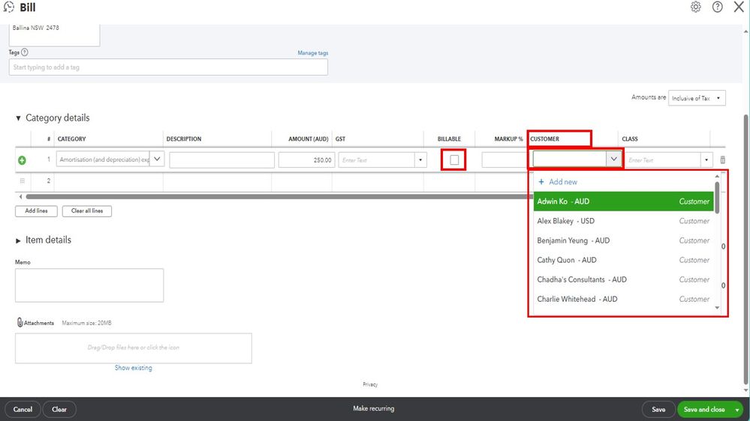Click the attachments drop zone

[134, 348]
